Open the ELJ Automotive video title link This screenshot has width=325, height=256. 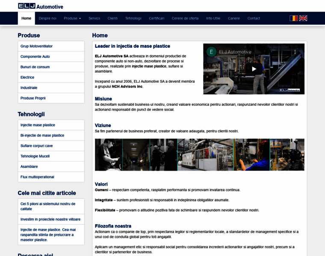pyautogui.click(x=235, y=52)
